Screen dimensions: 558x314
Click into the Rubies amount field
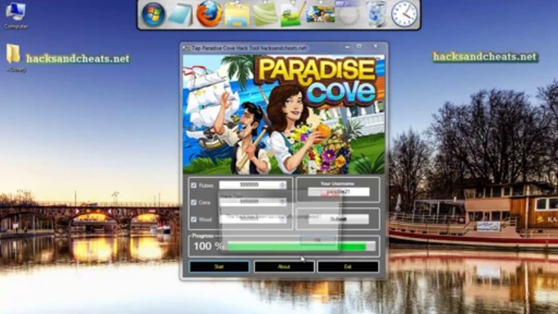(249, 185)
